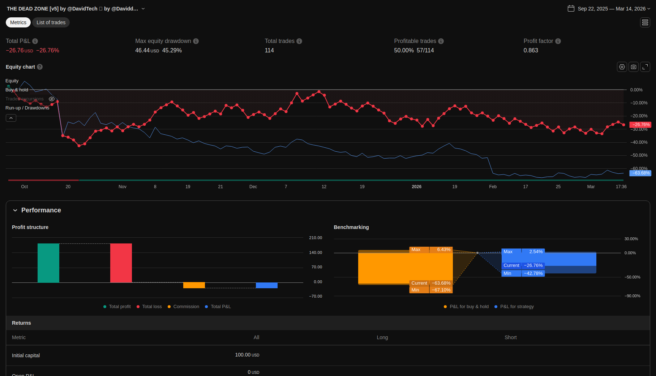Image resolution: width=656 pixels, height=376 pixels.
Task: Click the Max equity drawdown info icon
Action: pyautogui.click(x=196, y=41)
